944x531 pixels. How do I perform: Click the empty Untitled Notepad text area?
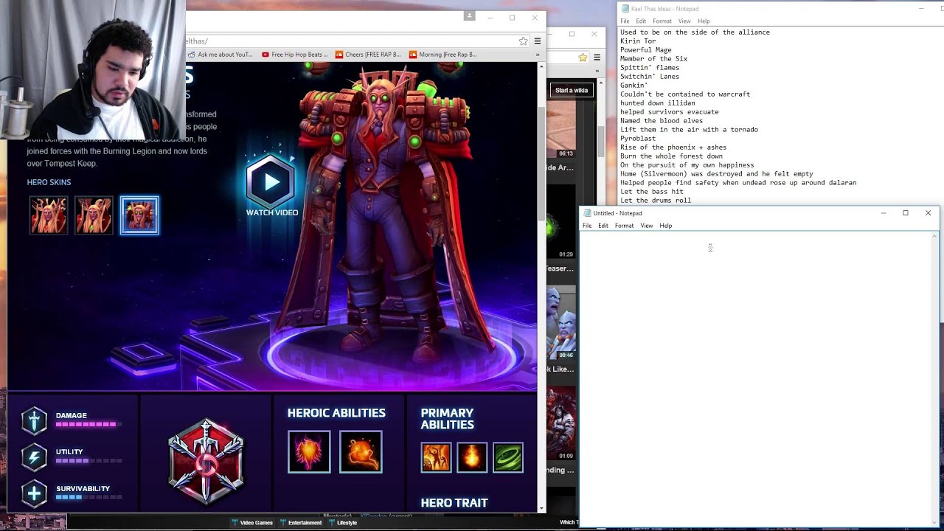[x=756, y=378]
